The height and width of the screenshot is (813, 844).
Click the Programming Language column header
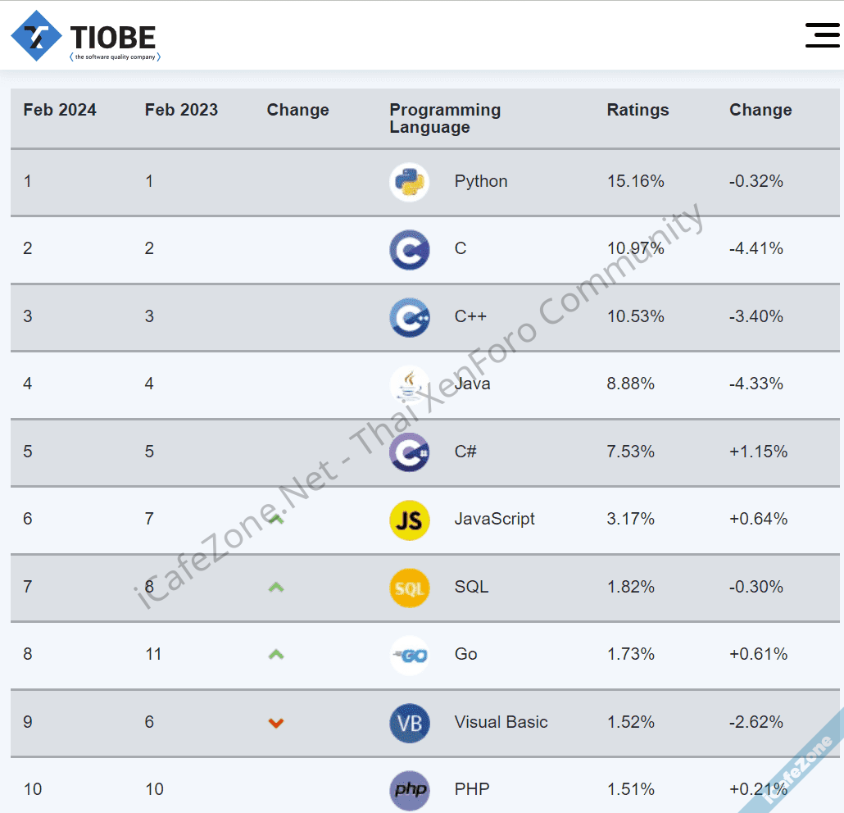click(x=445, y=118)
